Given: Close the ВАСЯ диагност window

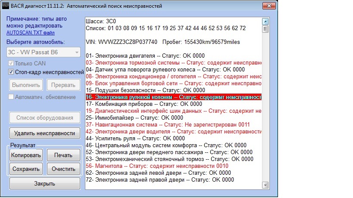Looking at the screenshot, I should pos(269,6).
